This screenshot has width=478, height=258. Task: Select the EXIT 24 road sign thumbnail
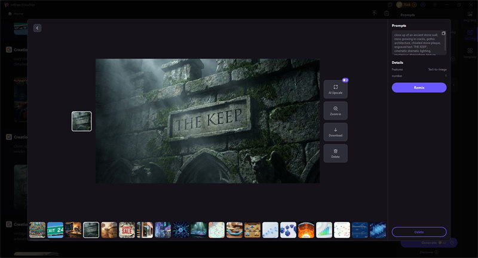(x=55, y=230)
